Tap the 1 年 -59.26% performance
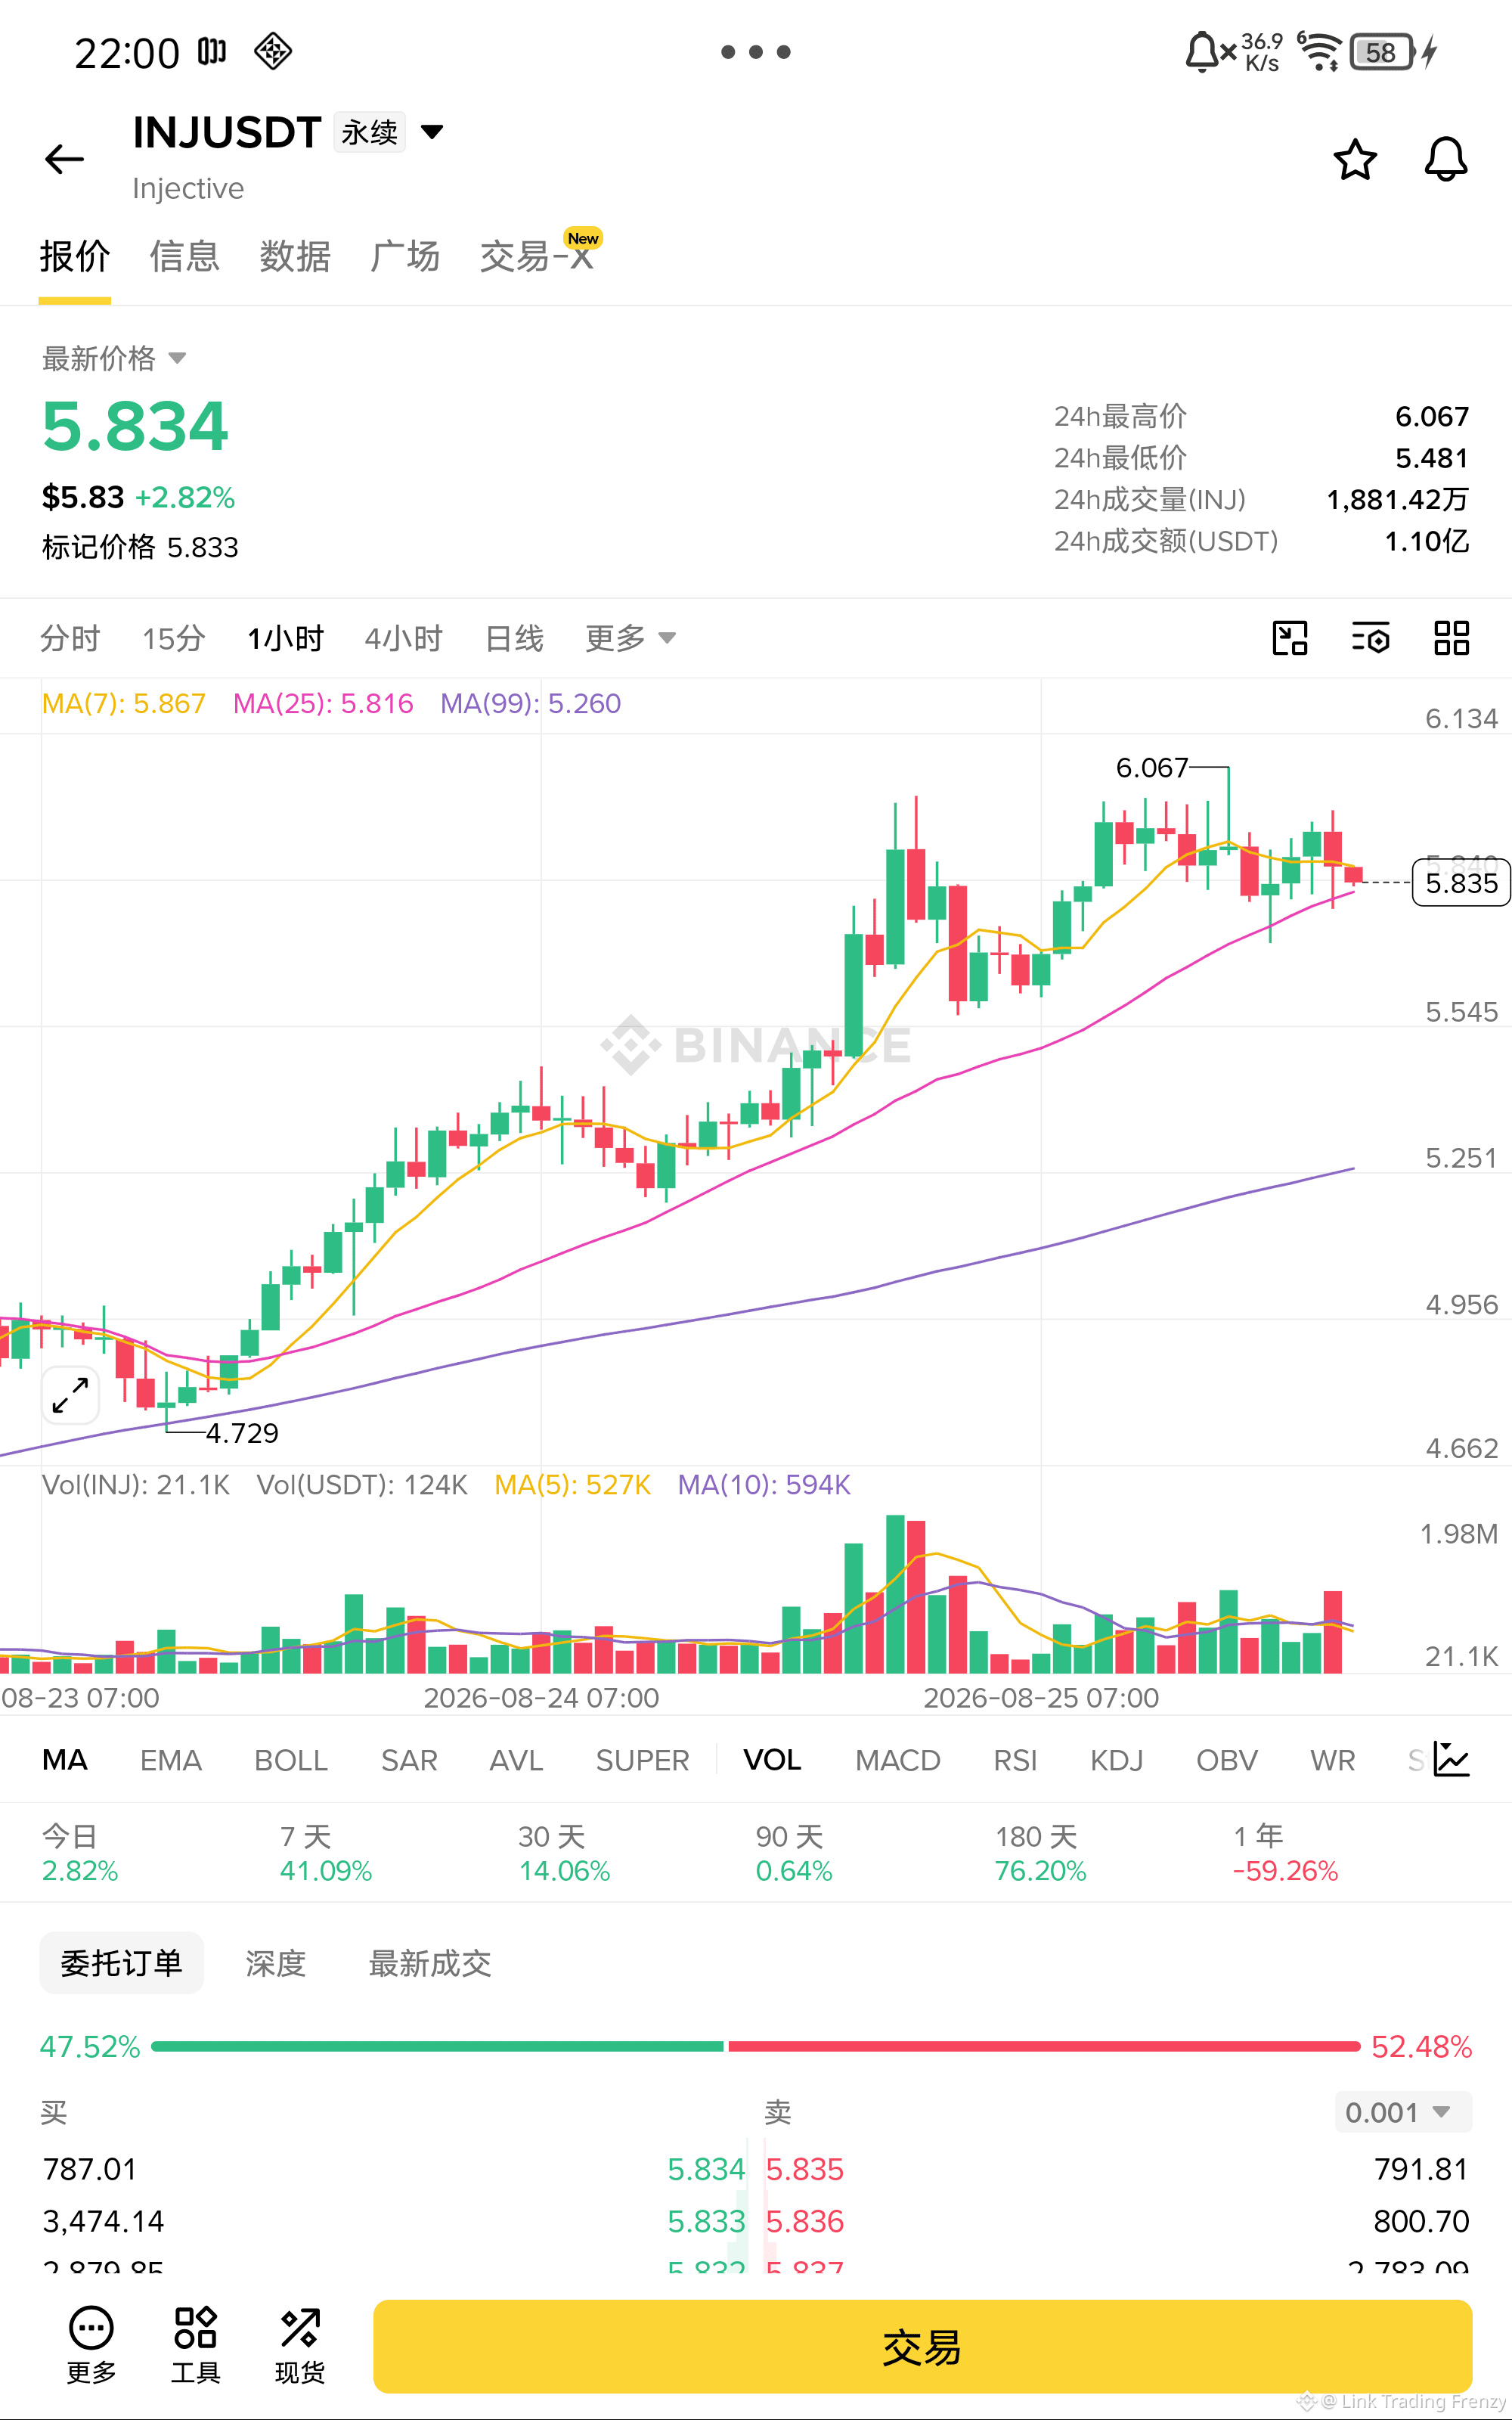1512x2420 pixels. pos(1285,1853)
